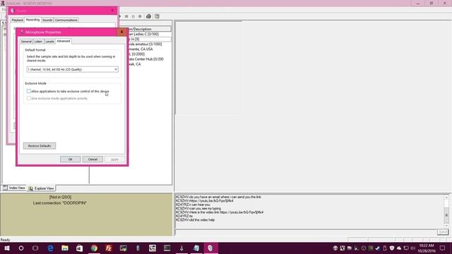Open the monitor-shaped taskbar app right of FileZilla
This screenshot has height=254, width=452.
[x=124, y=248]
